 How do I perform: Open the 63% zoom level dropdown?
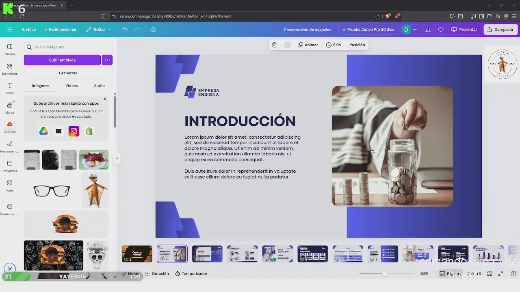tap(425, 274)
